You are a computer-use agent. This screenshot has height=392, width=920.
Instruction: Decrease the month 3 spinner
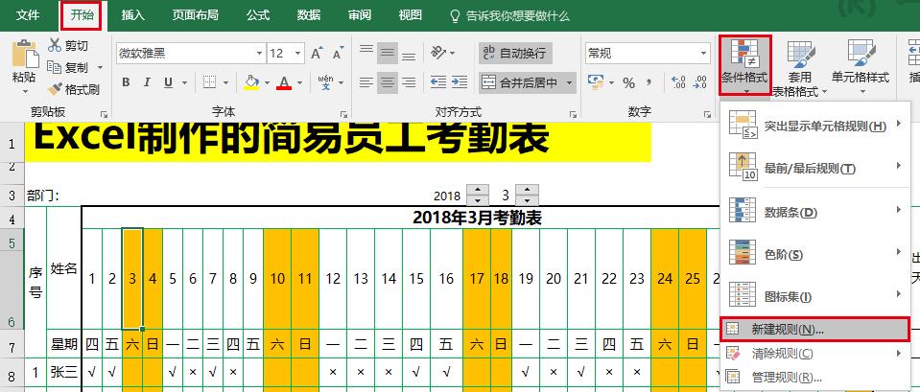click(x=527, y=200)
